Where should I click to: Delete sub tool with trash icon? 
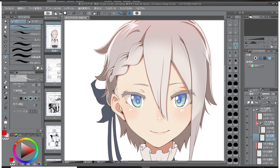42,68
